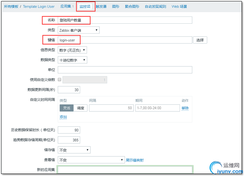
Task: Open the 所有模板 breadcrumb link
Action: [x=11, y=7]
